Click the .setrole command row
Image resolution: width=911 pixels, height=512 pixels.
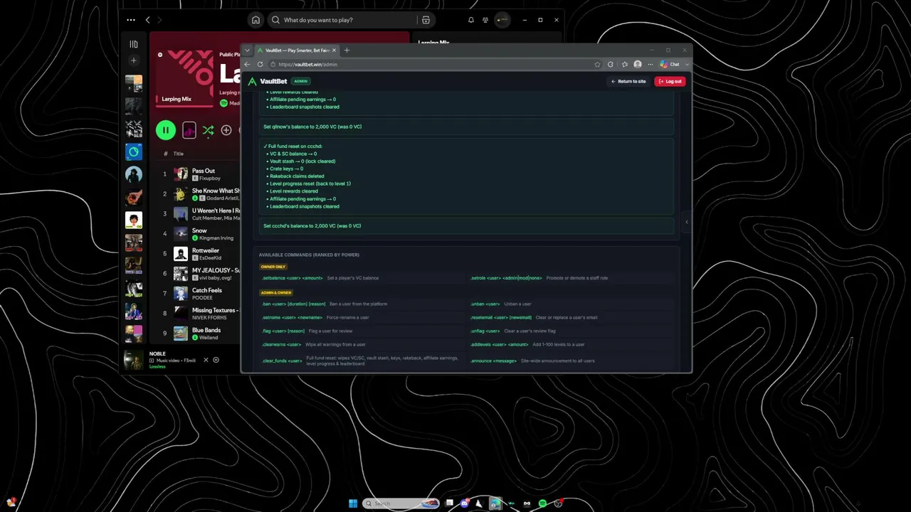(x=571, y=278)
